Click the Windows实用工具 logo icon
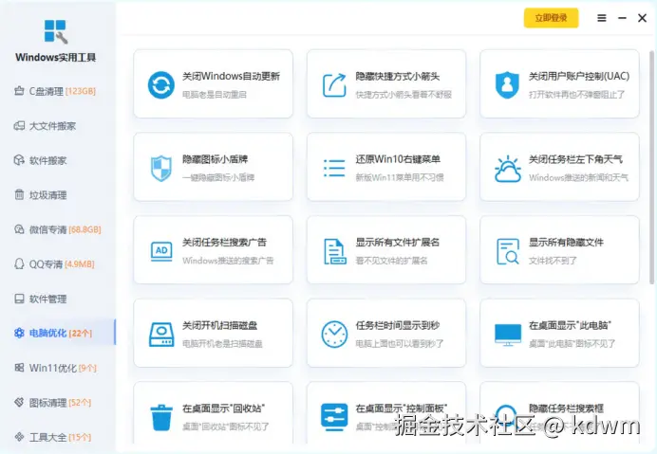Viewport: 657px width, 454px height. 56,31
